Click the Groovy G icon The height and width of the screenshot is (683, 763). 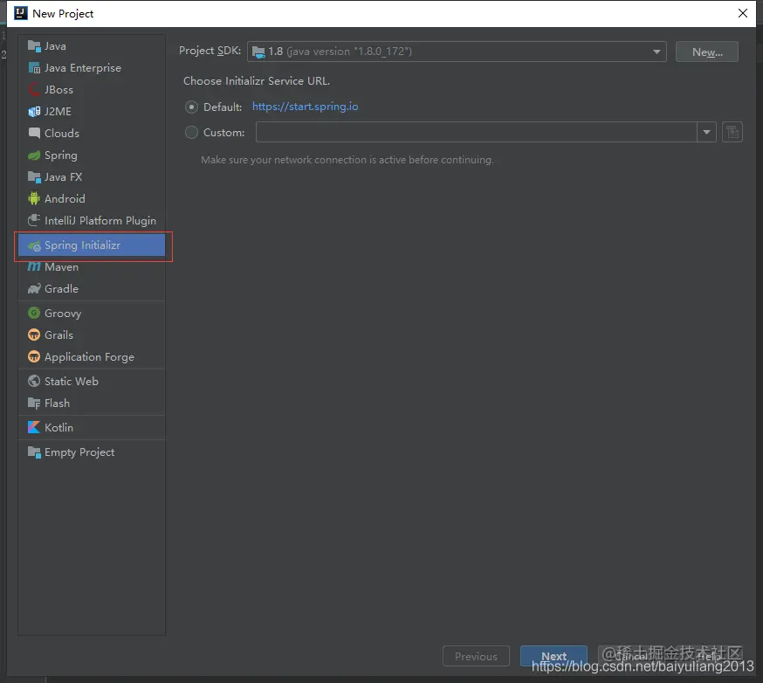pos(34,313)
